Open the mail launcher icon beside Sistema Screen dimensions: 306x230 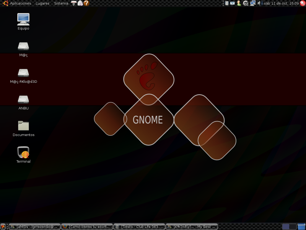tap(80, 3)
